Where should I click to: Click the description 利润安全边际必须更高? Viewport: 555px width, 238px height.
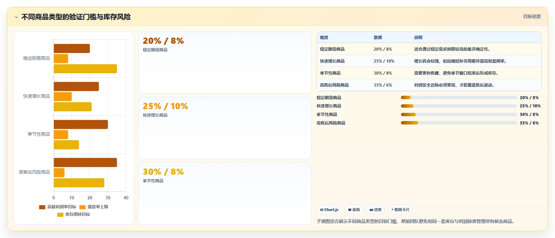coord(454,85)
